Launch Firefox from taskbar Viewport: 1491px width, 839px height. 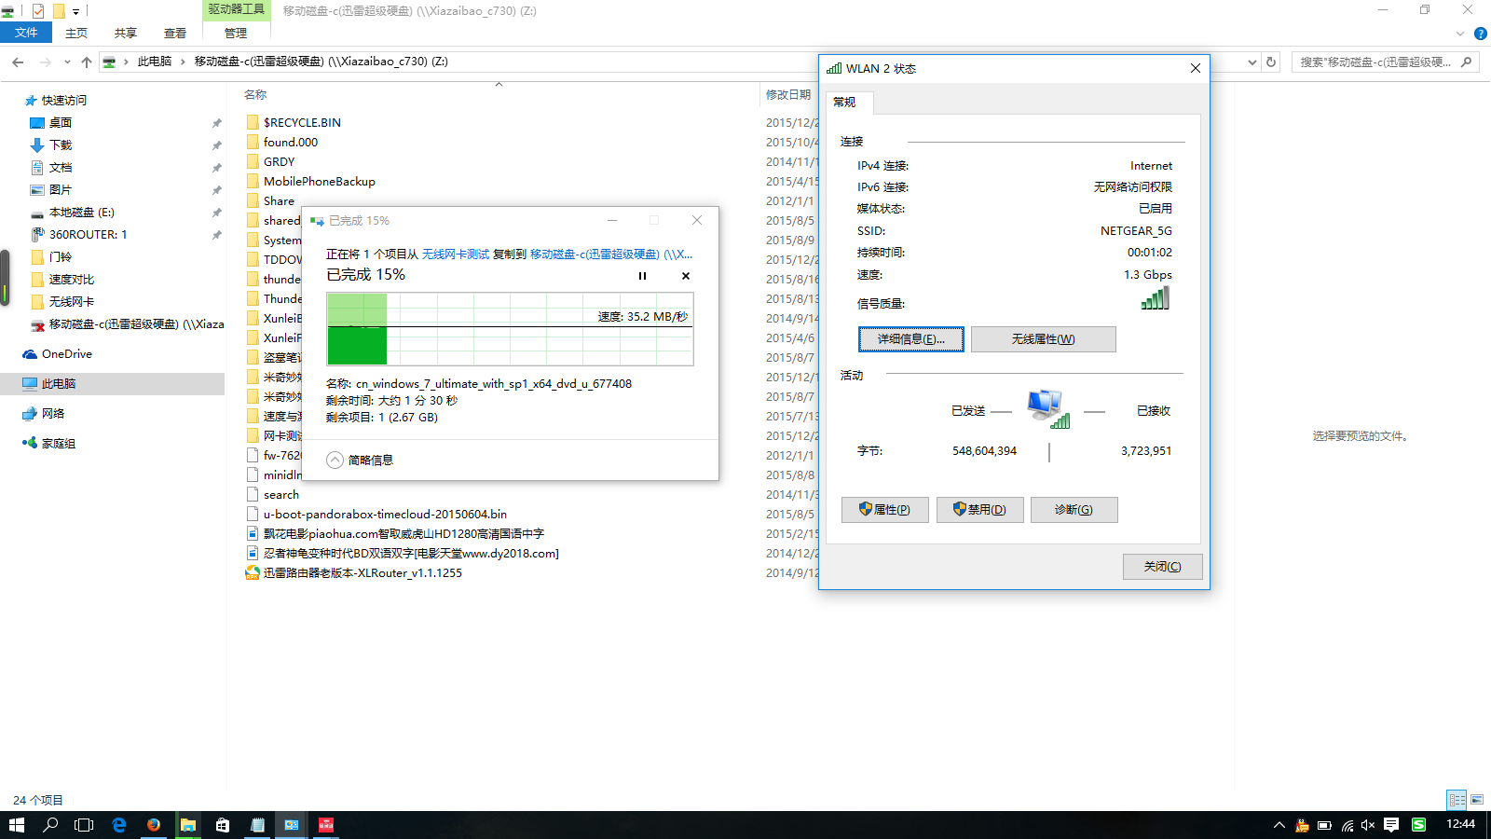154,825
